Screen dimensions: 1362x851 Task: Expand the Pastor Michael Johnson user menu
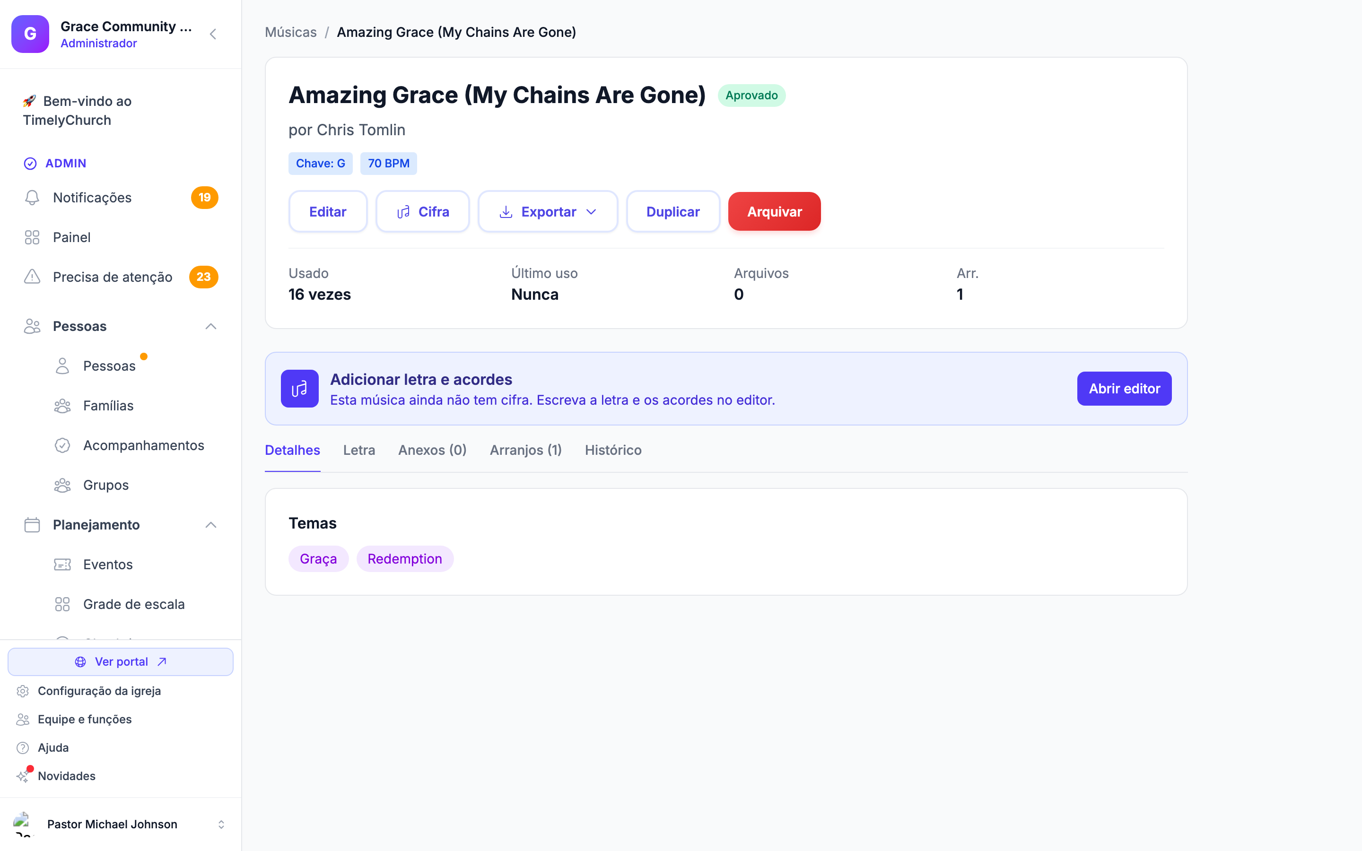(221, 824)
